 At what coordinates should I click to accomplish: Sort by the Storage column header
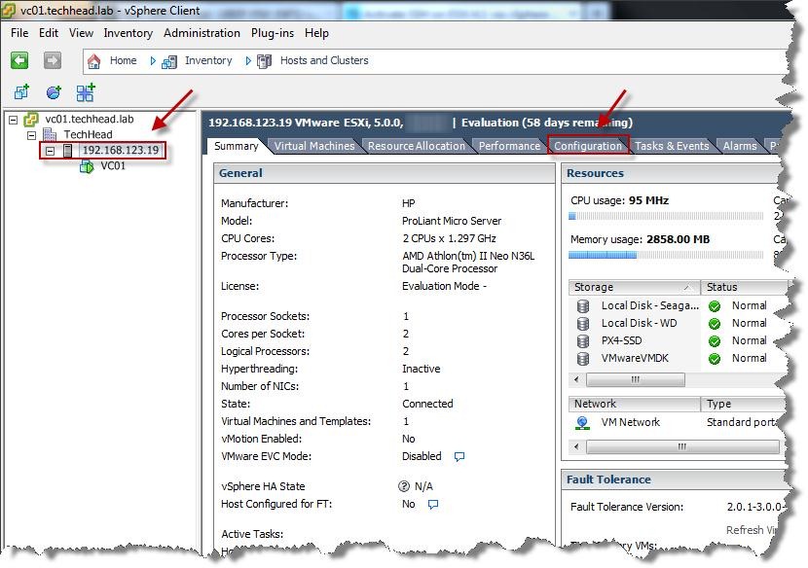pyautogui.click(x=634, y=287)
